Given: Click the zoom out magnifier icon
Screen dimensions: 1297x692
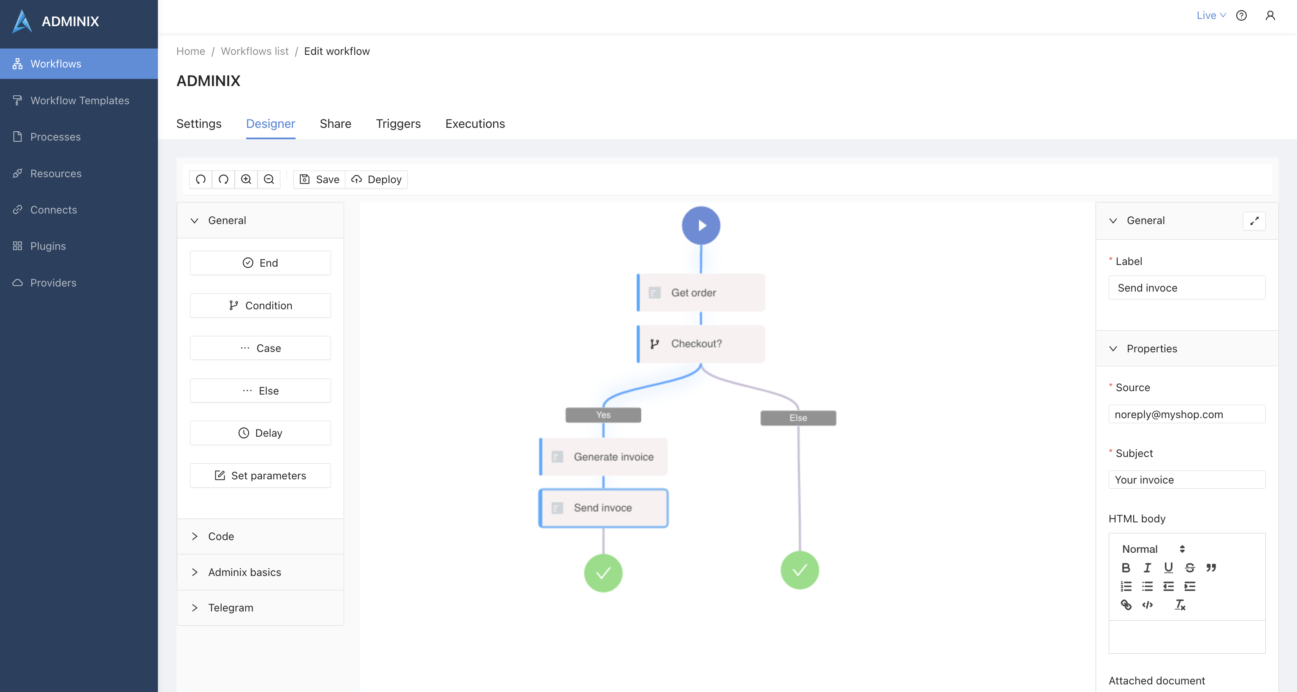Looking at the screenshot, I should pyautogui.click(x=269, y=179).
